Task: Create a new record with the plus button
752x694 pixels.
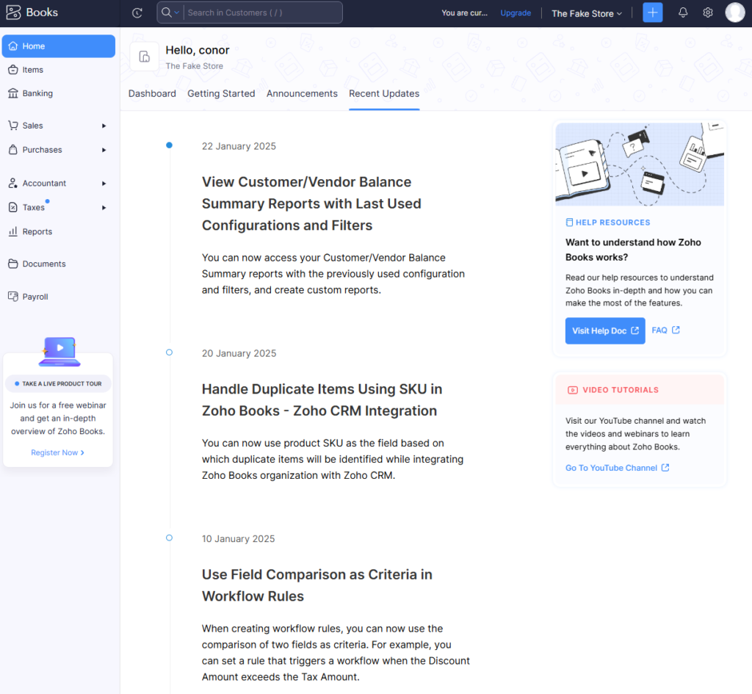Action: 652,12
